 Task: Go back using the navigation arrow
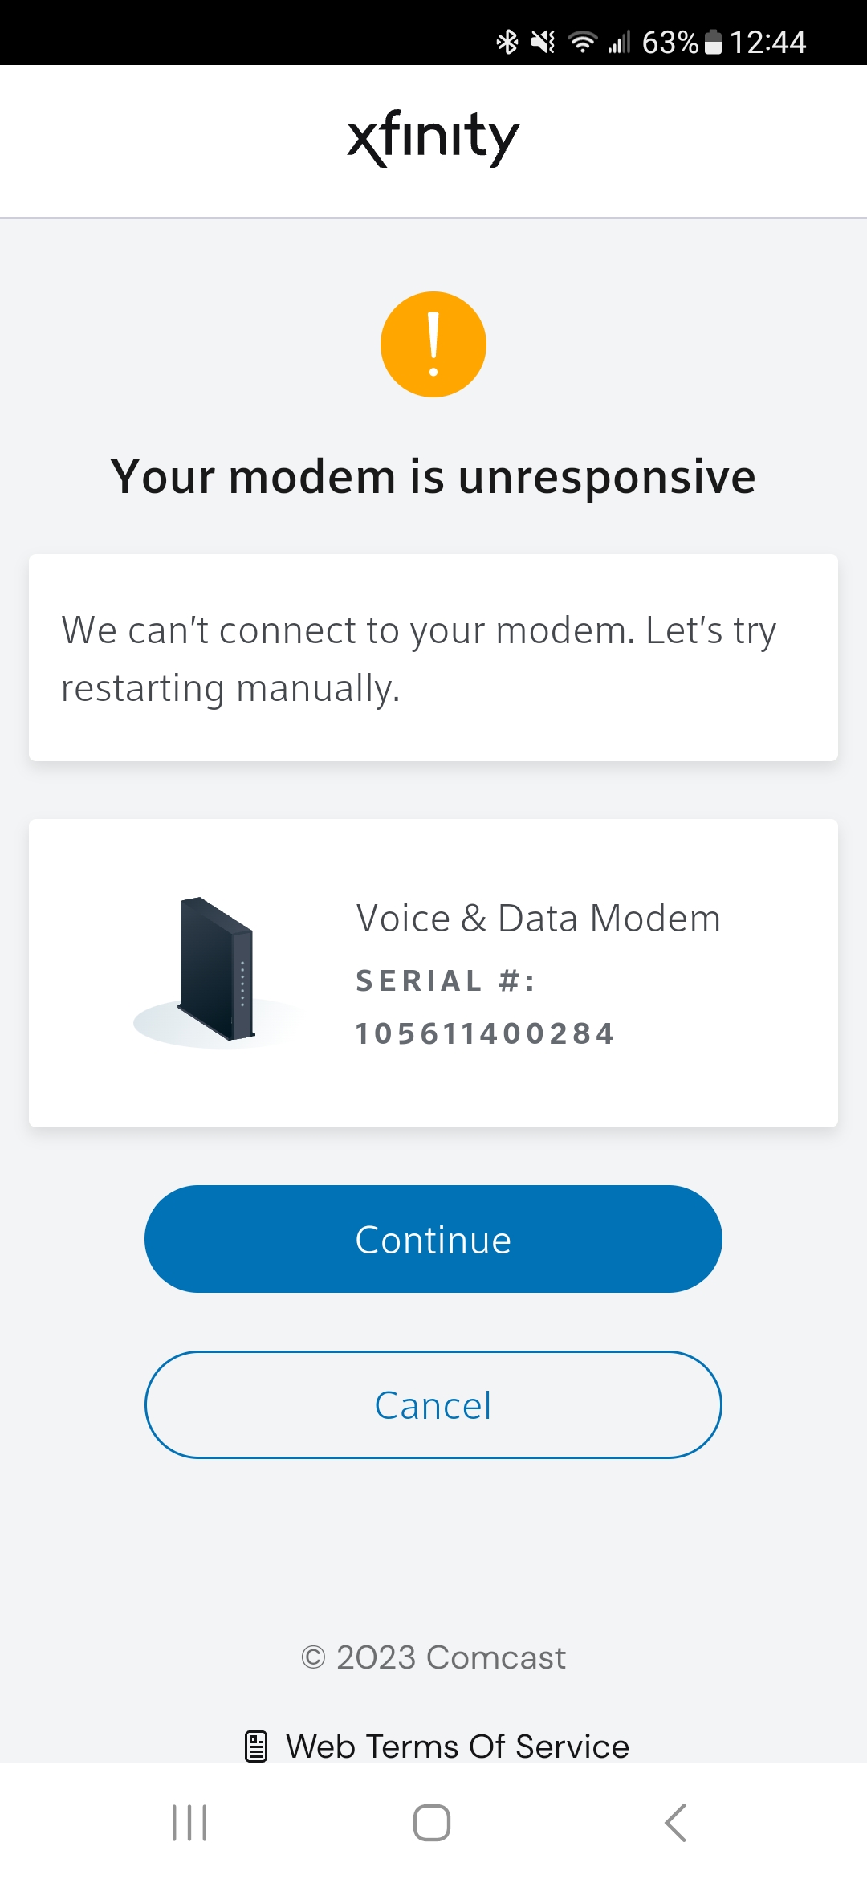(x=676, y=1823)
